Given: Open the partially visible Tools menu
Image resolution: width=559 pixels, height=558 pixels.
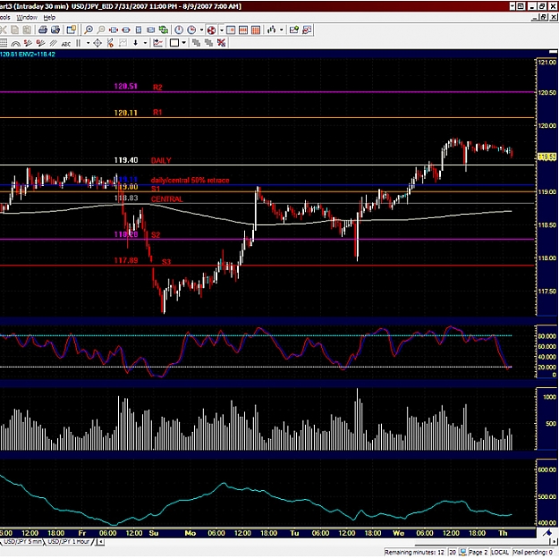Looking at the screenshot, I should click(x=5, y=17).
